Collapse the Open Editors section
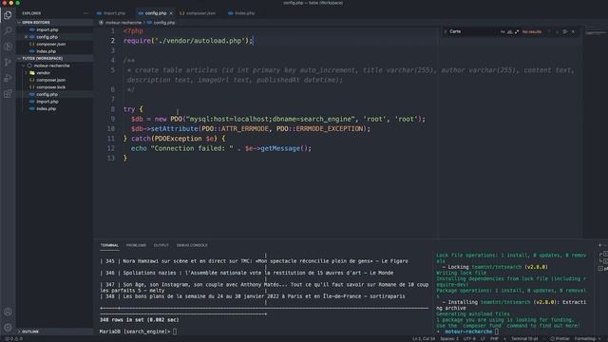Viewport: 608px width, 342px height. click(x=54, y=23)
